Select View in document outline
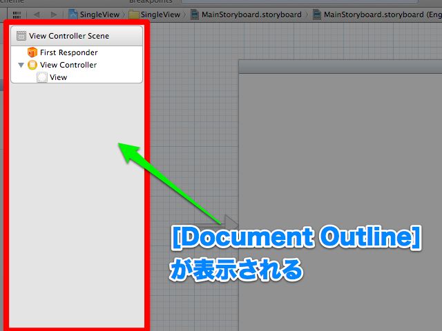Image resolution: width=442 pixels, height=331 pixels. pyautogui.click(x=58, y=77)
